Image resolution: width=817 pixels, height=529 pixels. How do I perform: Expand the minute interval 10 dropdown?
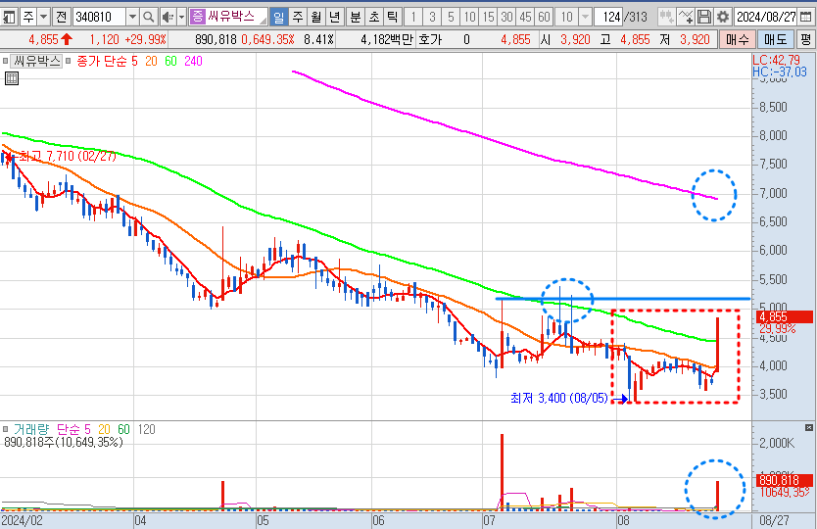click(585, 18)
